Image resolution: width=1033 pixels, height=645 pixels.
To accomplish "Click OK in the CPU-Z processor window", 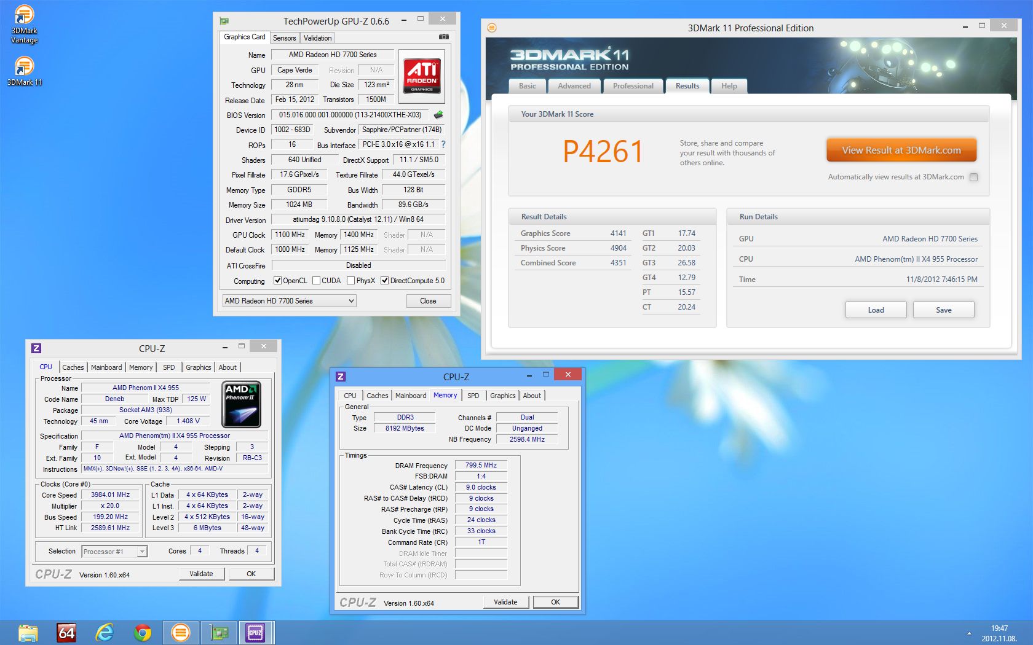I will tap(251, 574).
